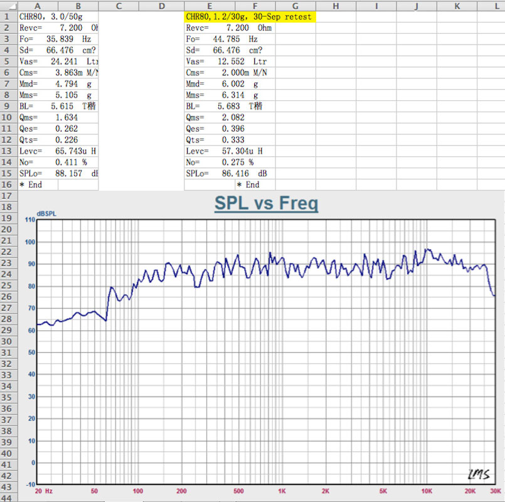Select column J header
Viewport: 505px width, 502px height.
(417, 6)
